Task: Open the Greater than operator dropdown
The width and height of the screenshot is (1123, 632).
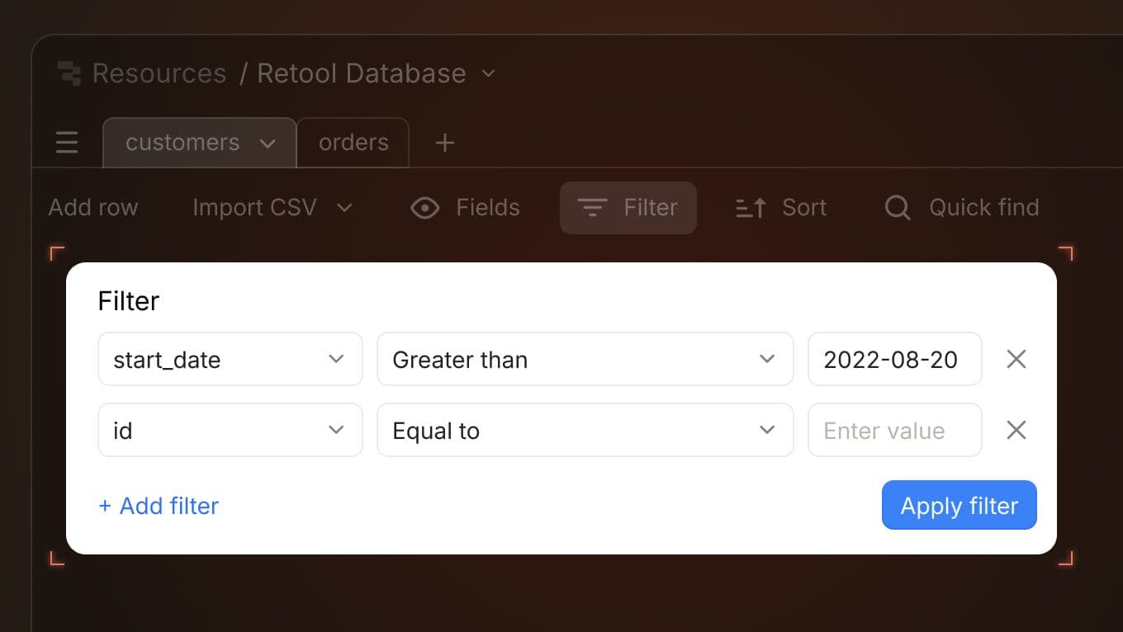Action: click(x=585, y=359)
